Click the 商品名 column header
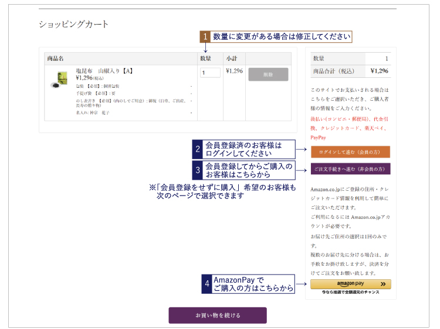 pos(56,59)
